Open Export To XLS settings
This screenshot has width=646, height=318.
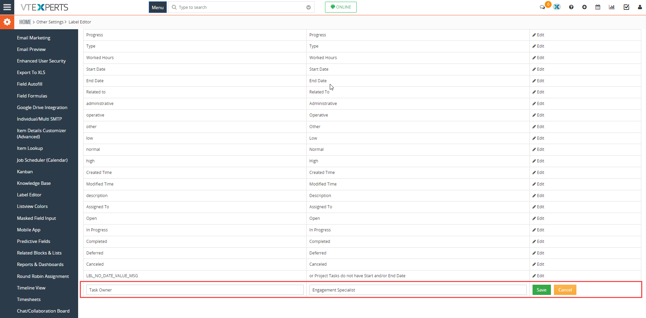click(x=31, y=72)
